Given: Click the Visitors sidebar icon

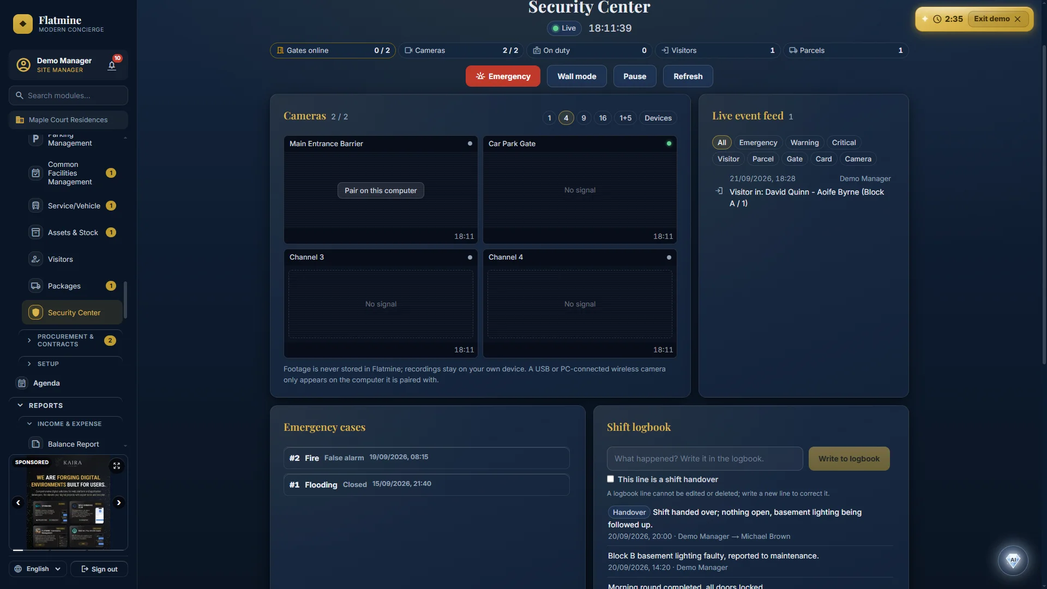Looking at the screenshot, I should tap(35, 259).
